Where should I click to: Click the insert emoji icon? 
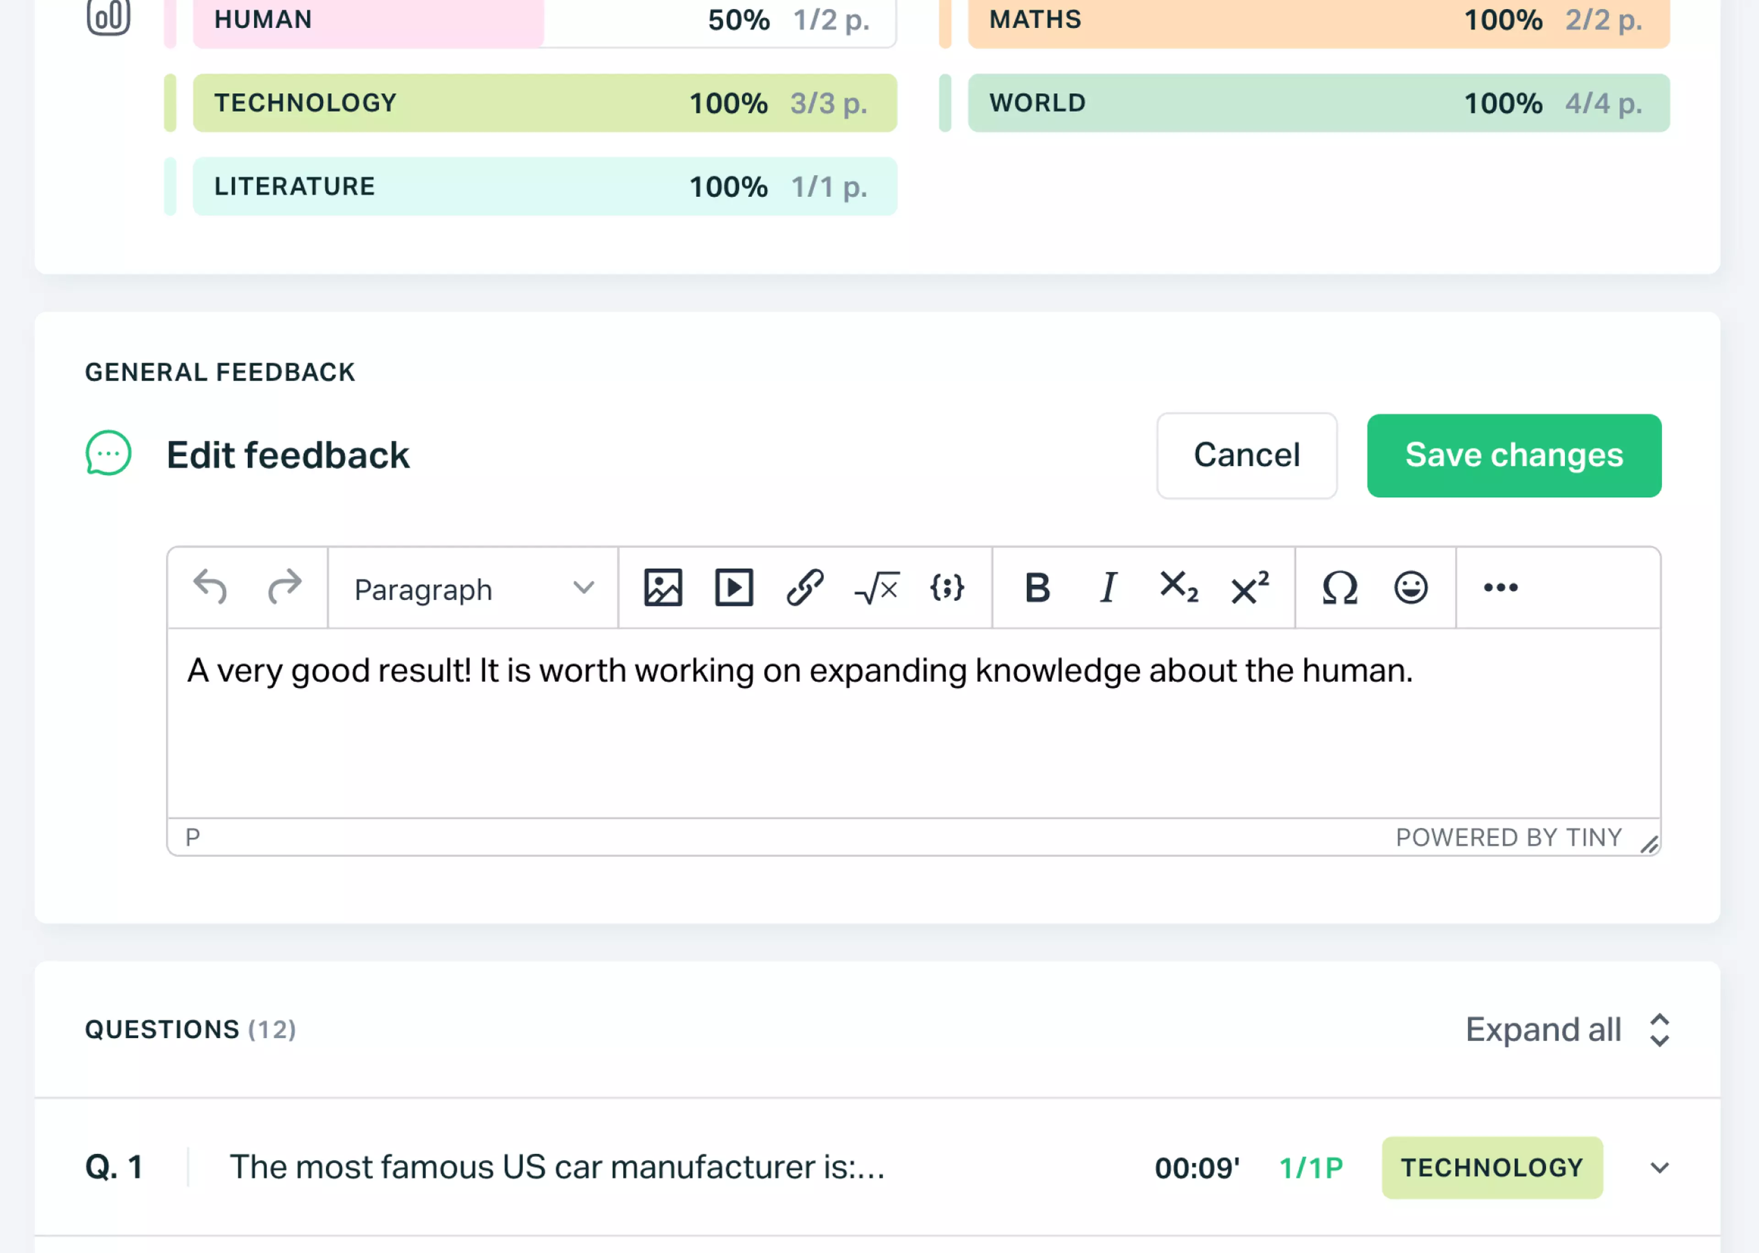(1410, 587)
